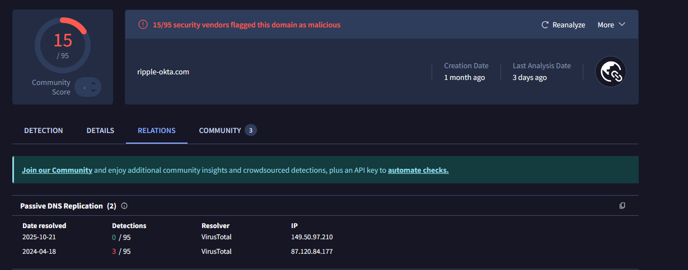Click the red malicious alert icon
Screen dimensions: 688x270
pyautogui.click(x=143, y=25)
